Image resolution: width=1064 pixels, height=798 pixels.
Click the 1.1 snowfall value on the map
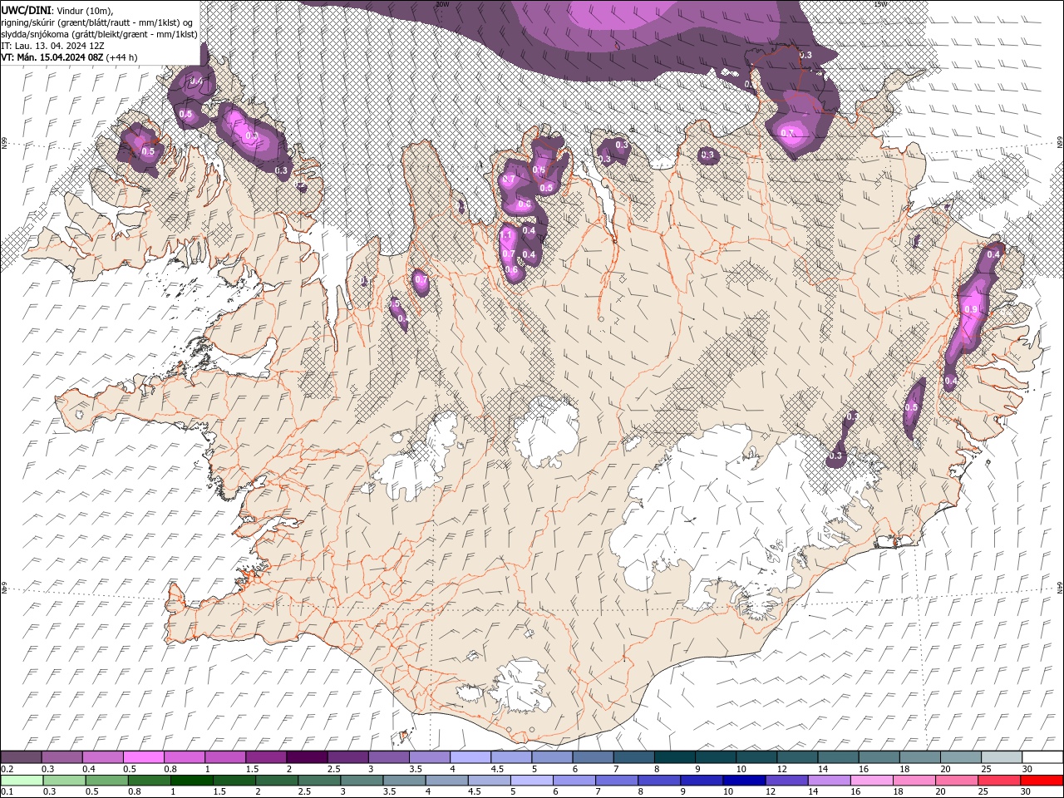(x=507, y=235)
